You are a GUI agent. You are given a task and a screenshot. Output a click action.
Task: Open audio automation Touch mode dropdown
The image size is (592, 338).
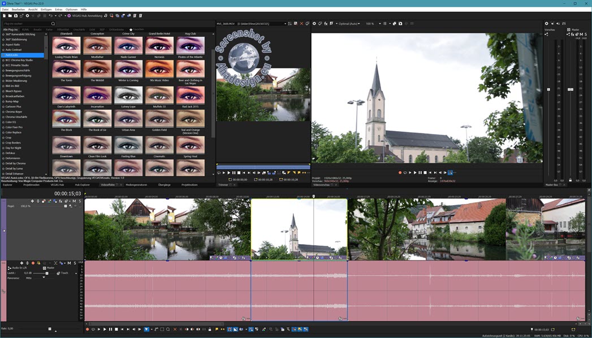point(76,273)
